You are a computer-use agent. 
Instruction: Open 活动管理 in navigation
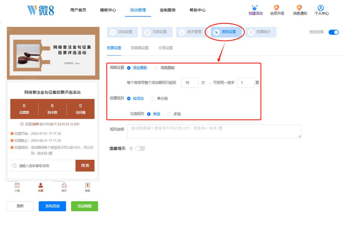138,10
